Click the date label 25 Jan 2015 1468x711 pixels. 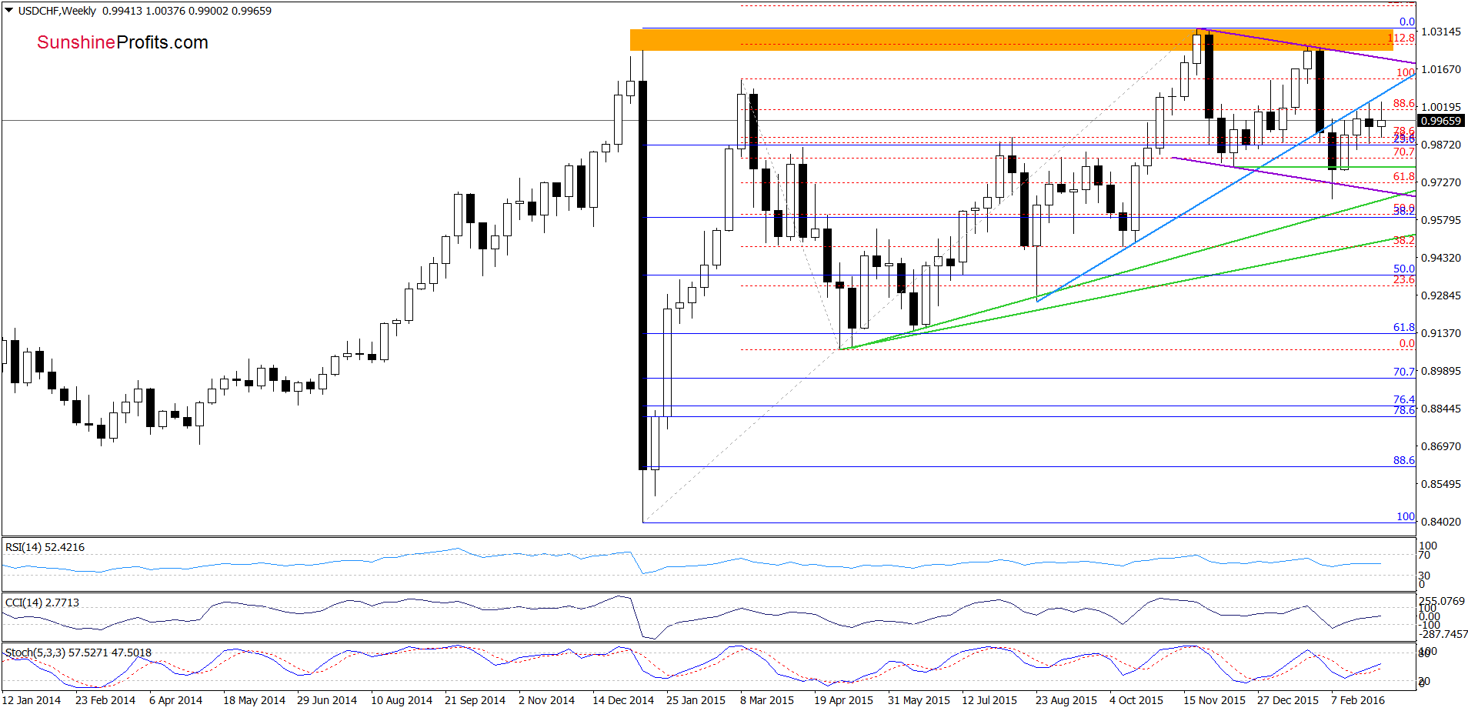coord(696,700)
